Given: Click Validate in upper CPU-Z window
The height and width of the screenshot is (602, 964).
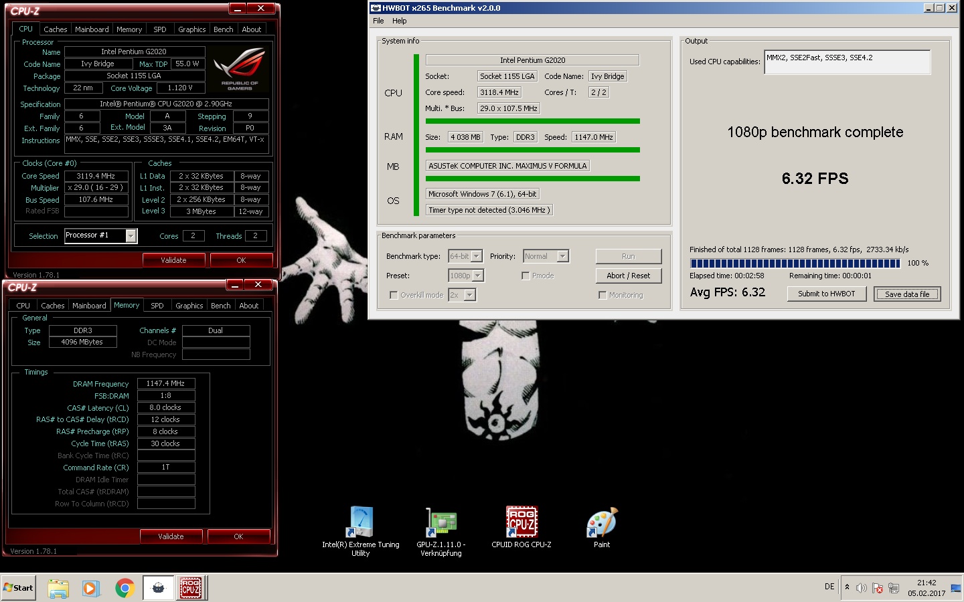Looking at the screenshot, I should coord(173,260).
